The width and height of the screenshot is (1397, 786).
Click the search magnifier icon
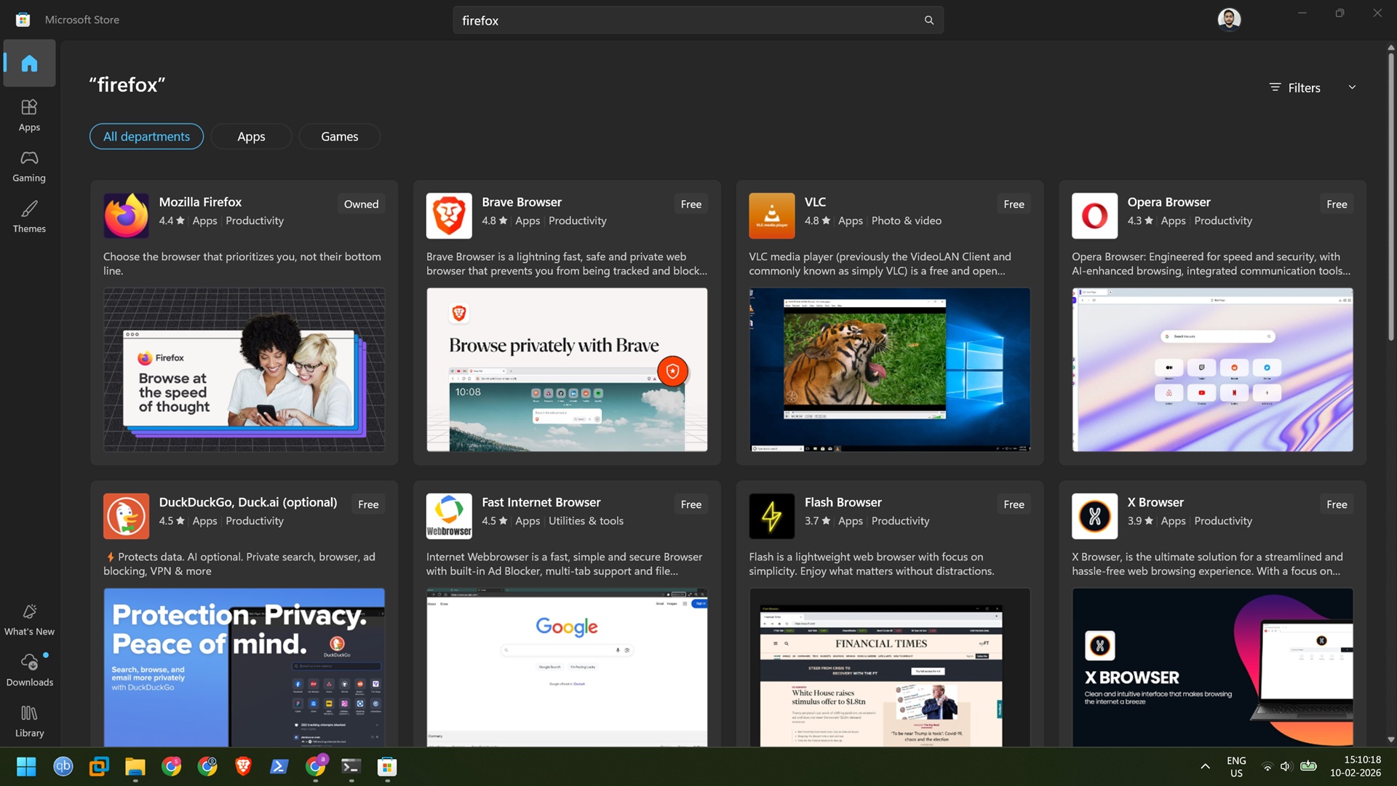point(928,20)
